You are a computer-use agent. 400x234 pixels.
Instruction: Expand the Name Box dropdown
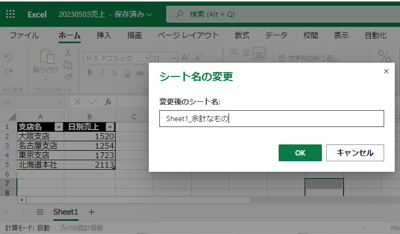(x=61, y=102)
